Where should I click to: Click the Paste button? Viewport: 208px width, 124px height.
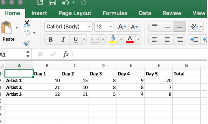[8, 31]
